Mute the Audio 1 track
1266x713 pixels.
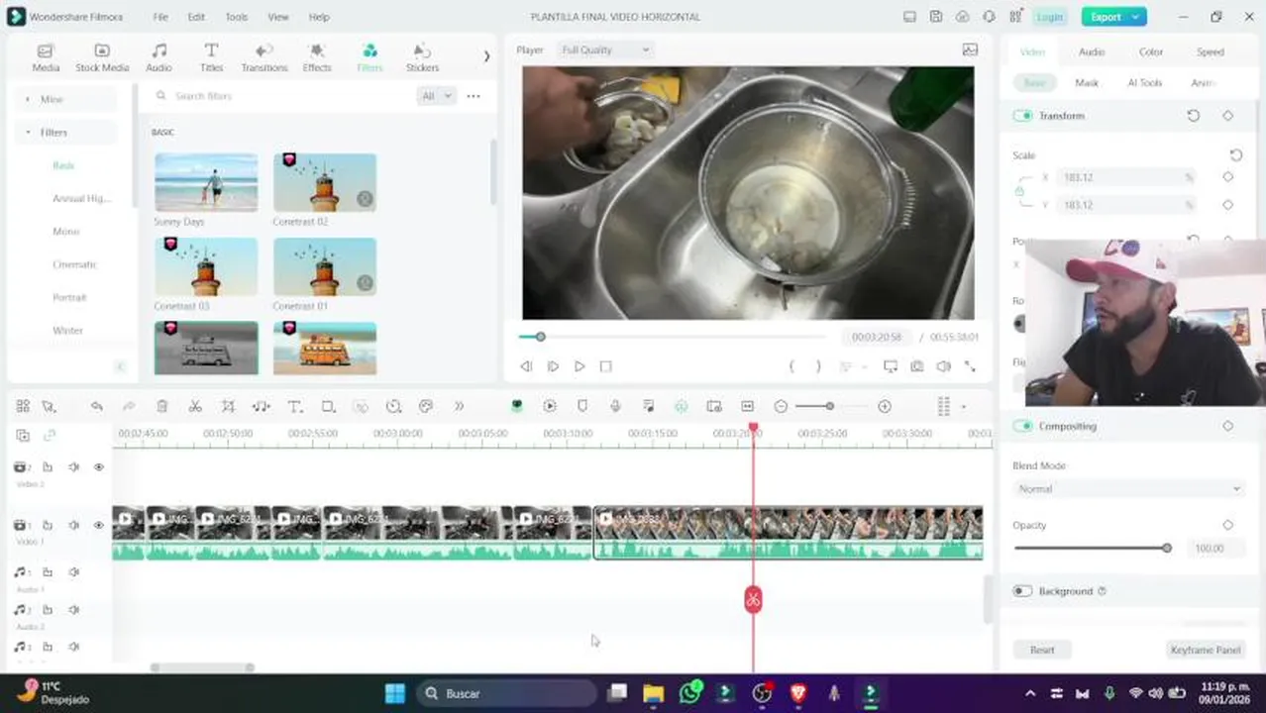[73, 571]
